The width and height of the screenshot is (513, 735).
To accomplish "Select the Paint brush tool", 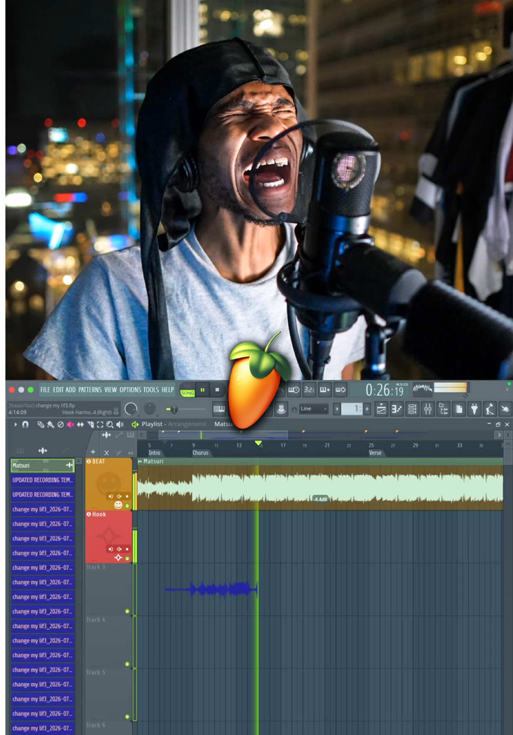I will coord(50,424).
